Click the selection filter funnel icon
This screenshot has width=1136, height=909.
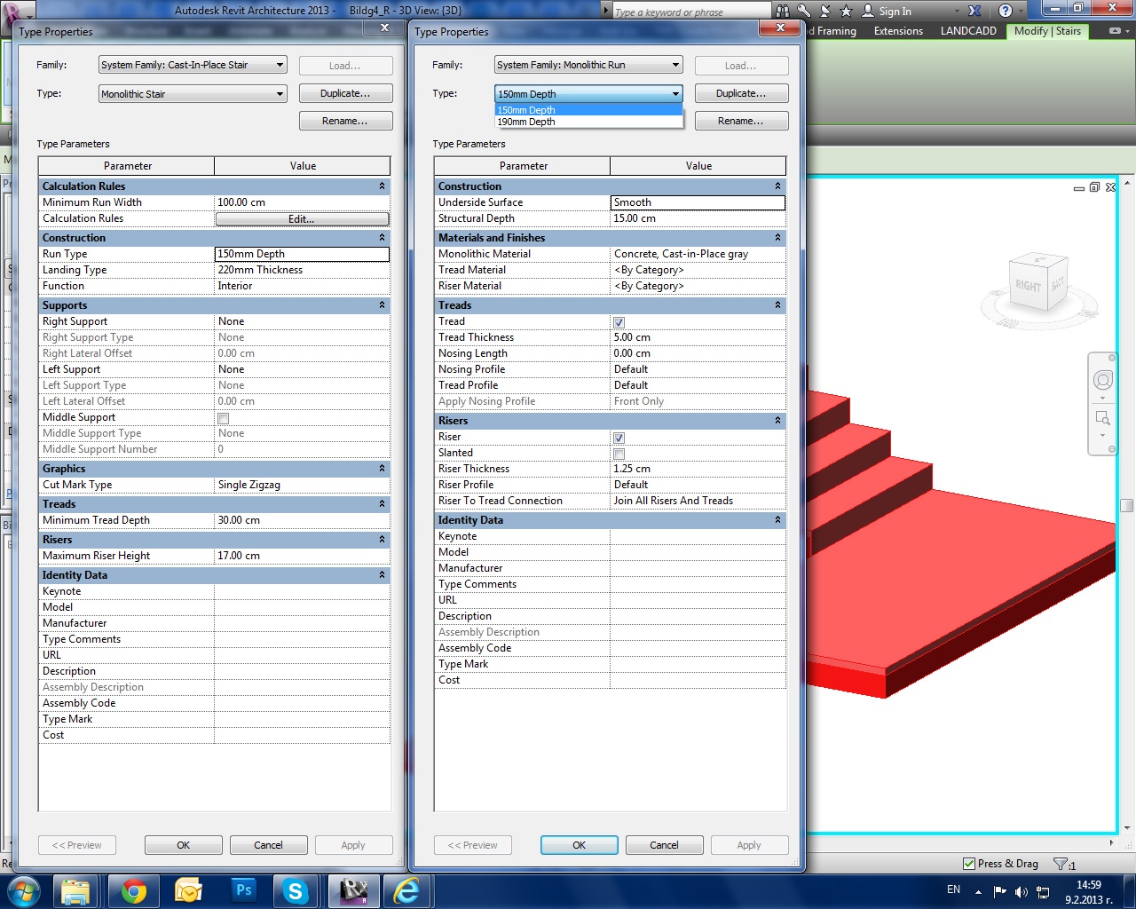[x=1061, y=864]
